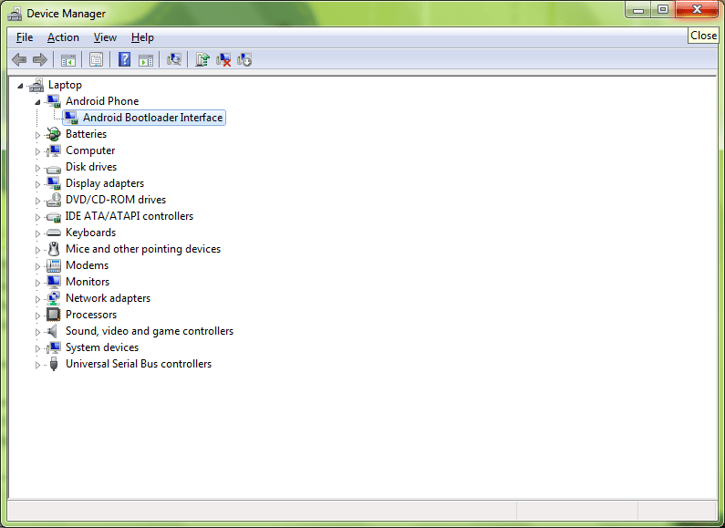Select Android Phone in the tree
Screen dimensions: 725x528
[102, 101]
